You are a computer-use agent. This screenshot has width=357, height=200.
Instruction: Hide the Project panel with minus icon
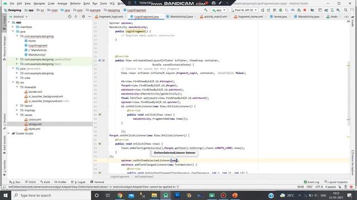click(x=89, y=17)
